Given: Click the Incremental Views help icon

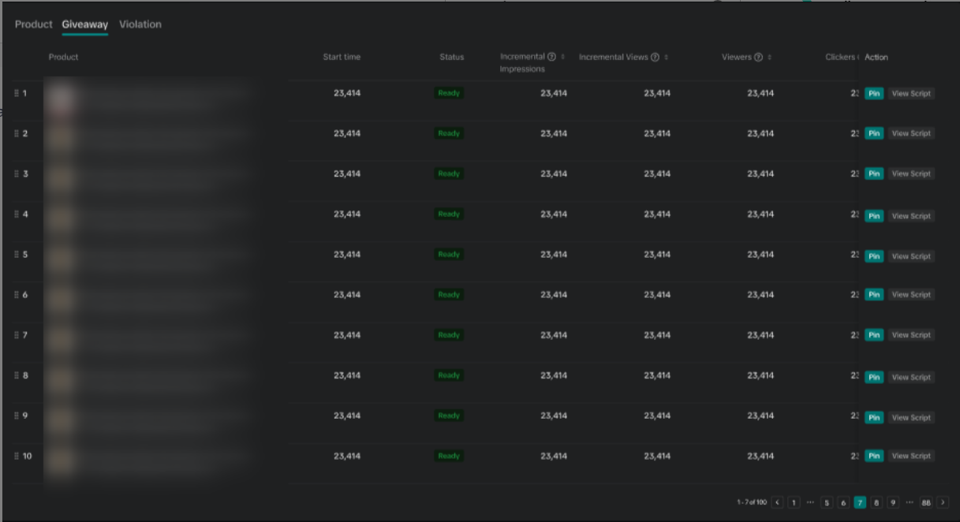Looking at the screenshot, I should coord(655,57).
